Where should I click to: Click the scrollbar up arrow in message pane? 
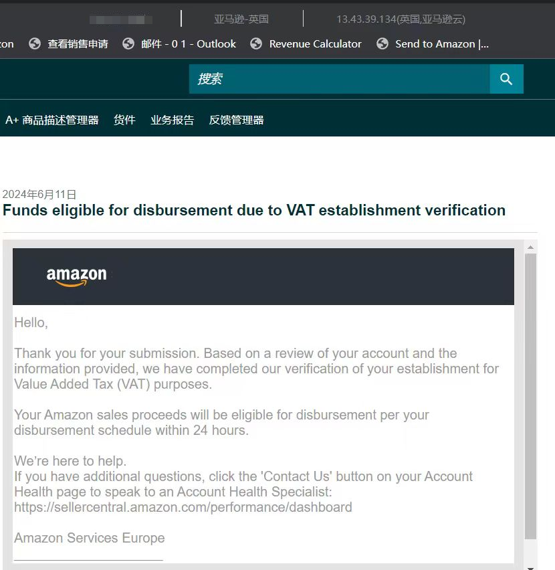pos(531,247)
